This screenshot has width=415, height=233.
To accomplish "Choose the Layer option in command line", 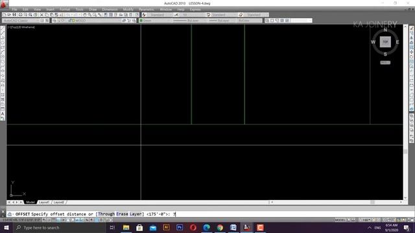I will 136,214.
